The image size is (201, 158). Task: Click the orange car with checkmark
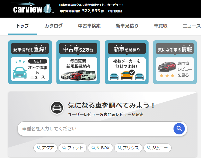point(127,74)
